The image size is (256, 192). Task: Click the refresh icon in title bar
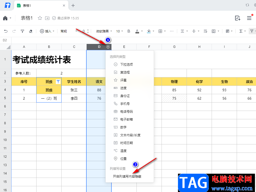[247, 5]
